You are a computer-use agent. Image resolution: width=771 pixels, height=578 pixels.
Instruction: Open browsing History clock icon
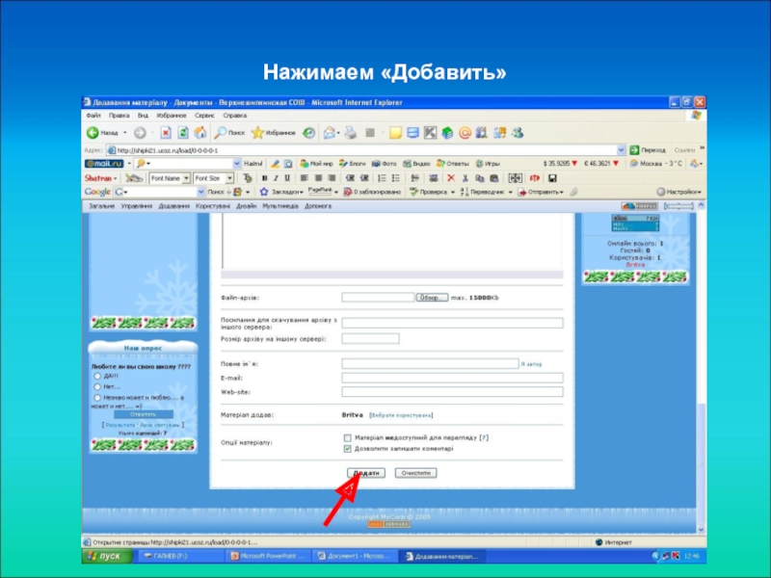pyautogui.click(x=308, y=133)
